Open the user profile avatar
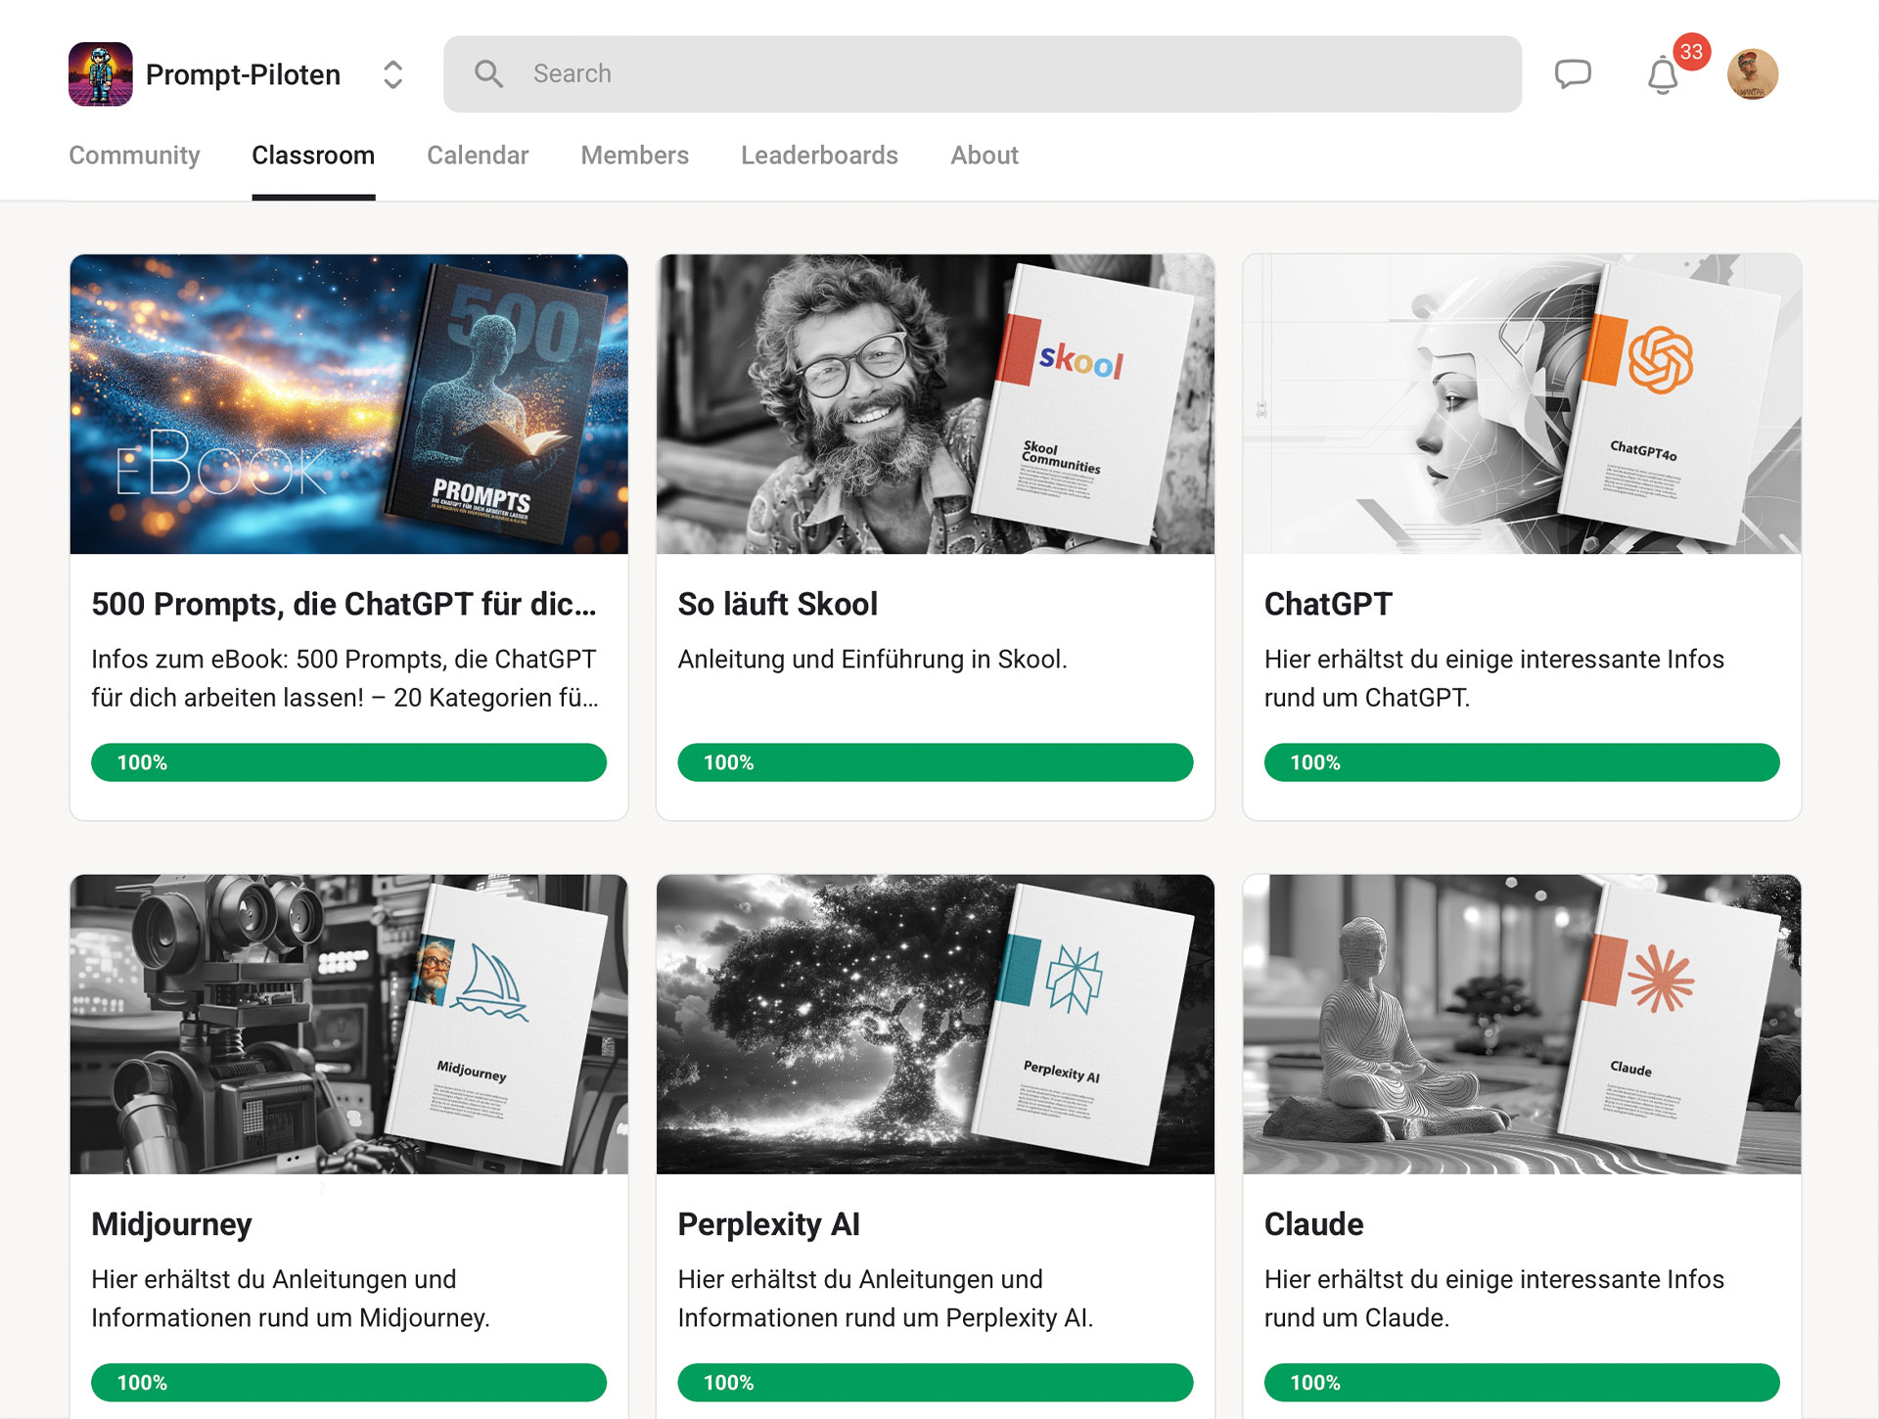This screenshot has width=1879, height=1419. click(x=1753, y=74)
